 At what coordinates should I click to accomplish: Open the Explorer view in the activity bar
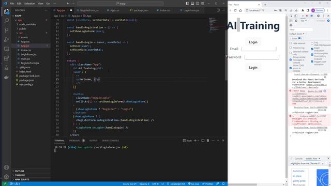[x=6, y=11]
